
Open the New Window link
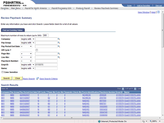click(143, 12)
